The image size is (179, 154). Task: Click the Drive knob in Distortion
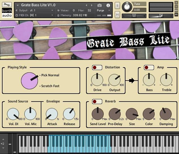pos(97,80)
